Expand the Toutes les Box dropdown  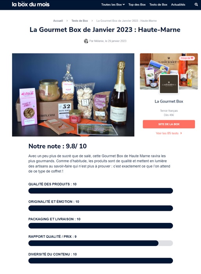pos(113,5)
